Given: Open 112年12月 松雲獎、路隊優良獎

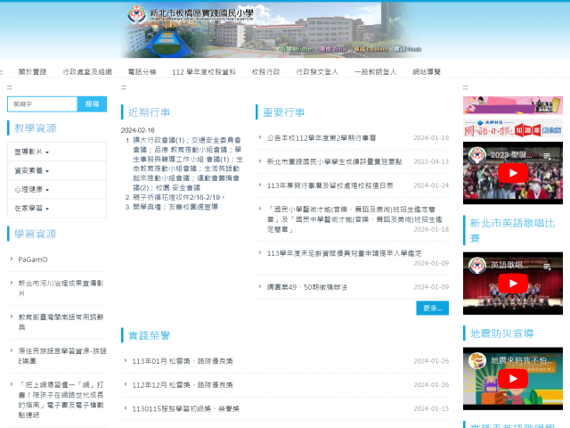Looking at the screenshot, I should tap(182, 384).
